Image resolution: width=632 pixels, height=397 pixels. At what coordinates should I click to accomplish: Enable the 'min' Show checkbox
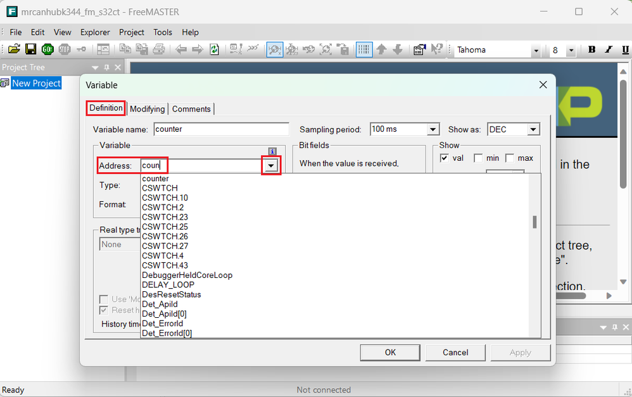point(478,158)
